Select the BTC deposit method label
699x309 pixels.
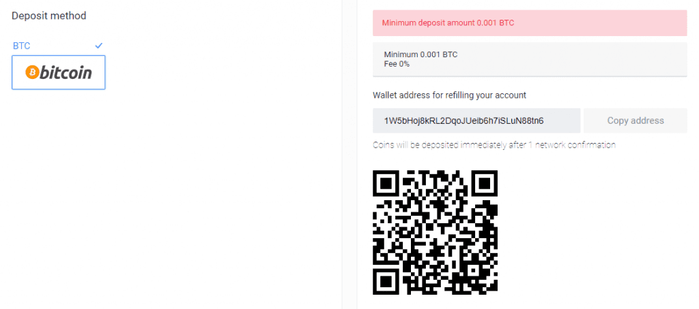[x=22, y=46]
